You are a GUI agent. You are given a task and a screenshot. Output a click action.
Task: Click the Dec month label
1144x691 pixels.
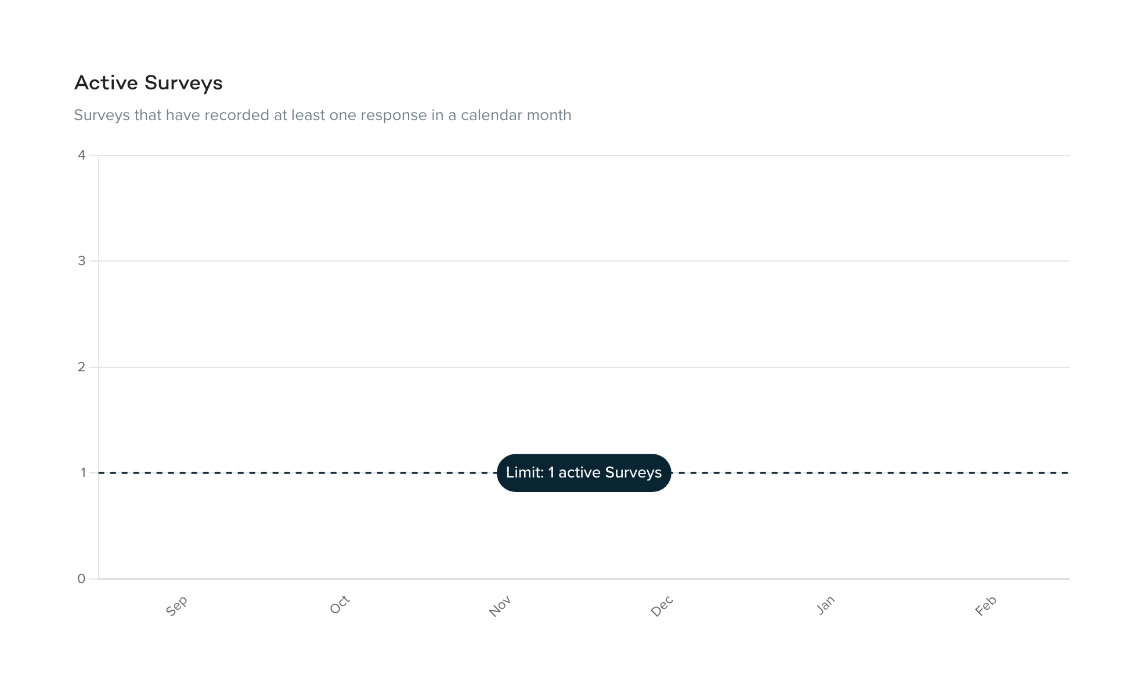[x=662, y=606]
